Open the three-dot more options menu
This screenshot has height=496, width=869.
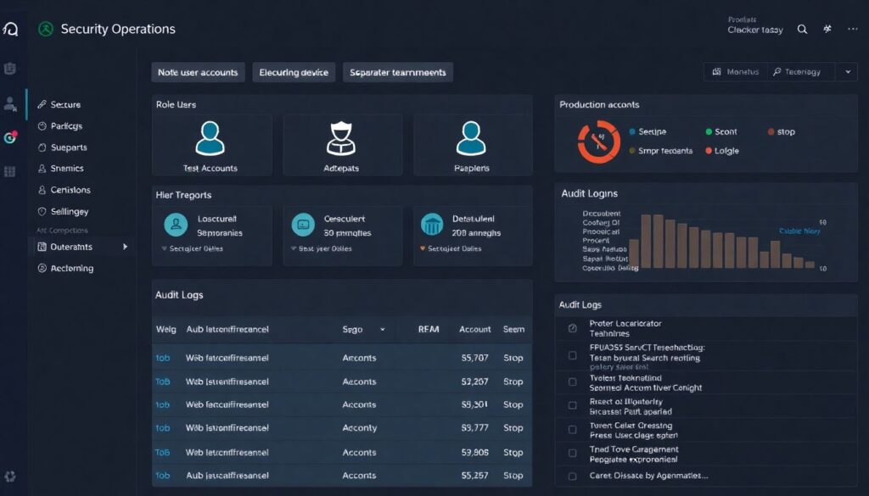pos(853,29)
